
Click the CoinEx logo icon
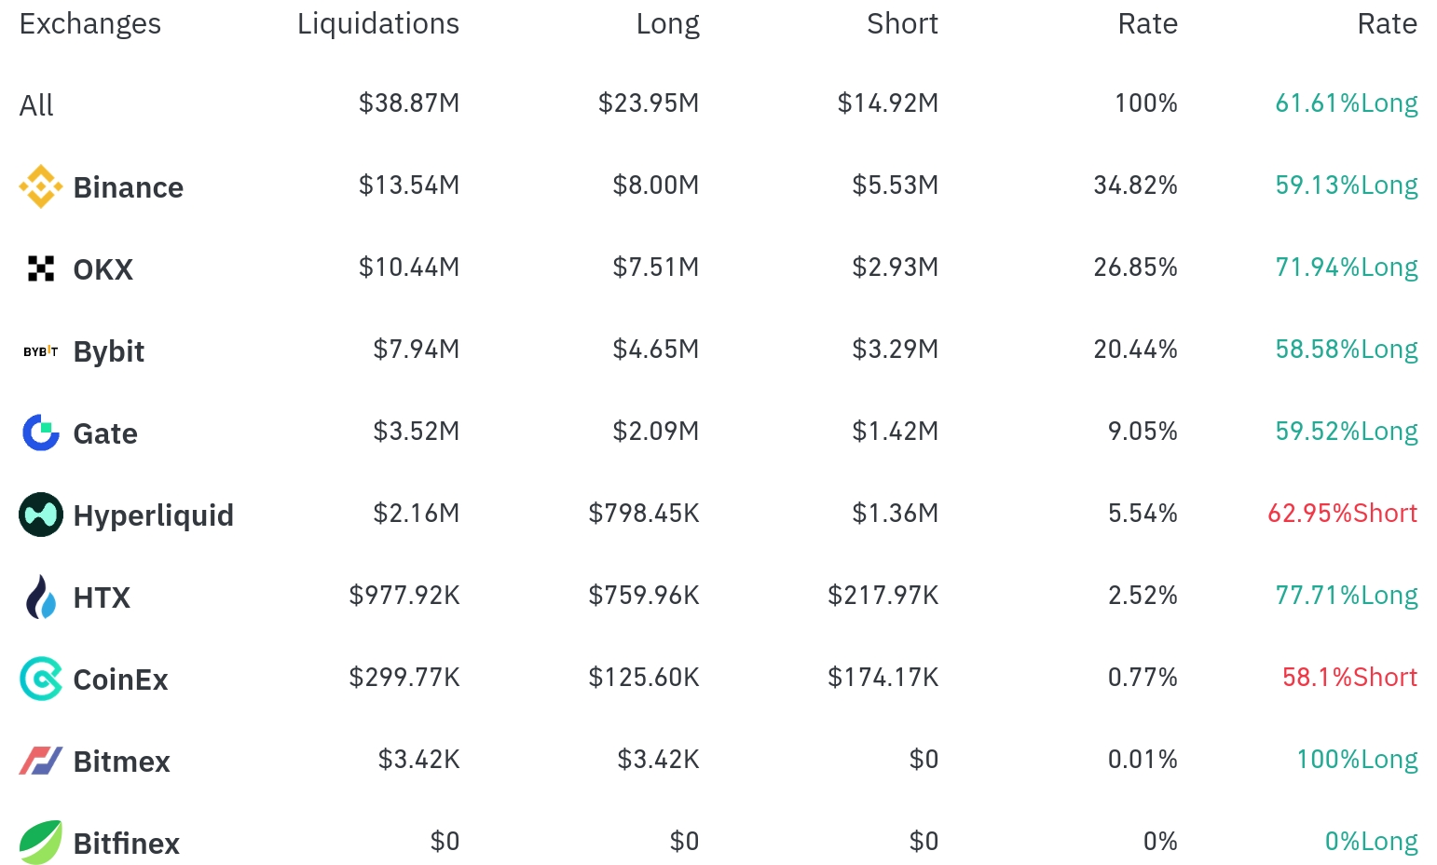tap(41, 679)
